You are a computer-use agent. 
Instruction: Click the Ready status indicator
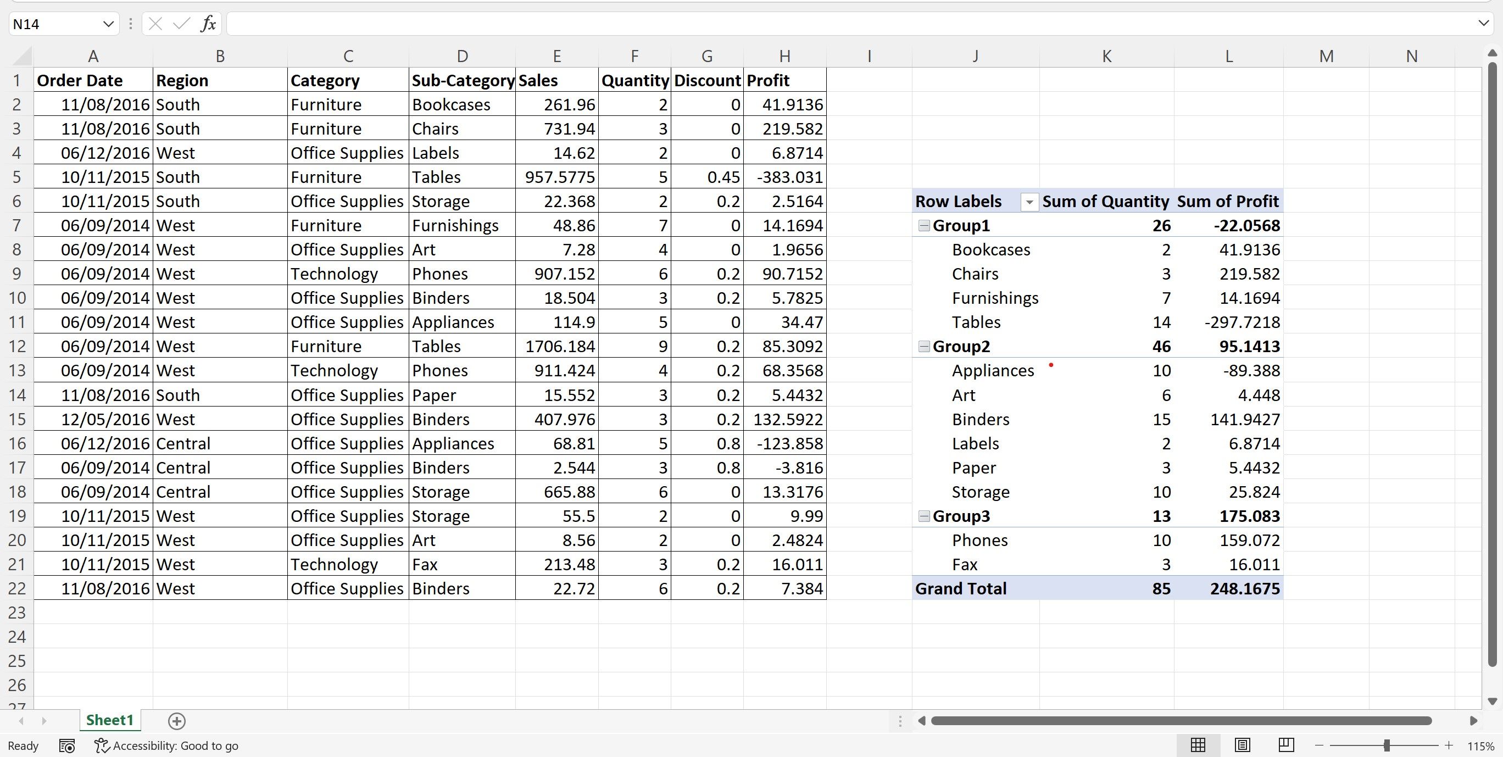pyautogui.click(x=23, y=746)
